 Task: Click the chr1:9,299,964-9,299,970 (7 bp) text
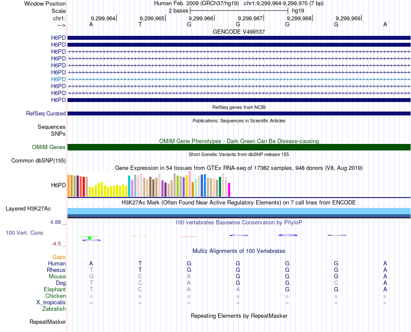[284, 3]
